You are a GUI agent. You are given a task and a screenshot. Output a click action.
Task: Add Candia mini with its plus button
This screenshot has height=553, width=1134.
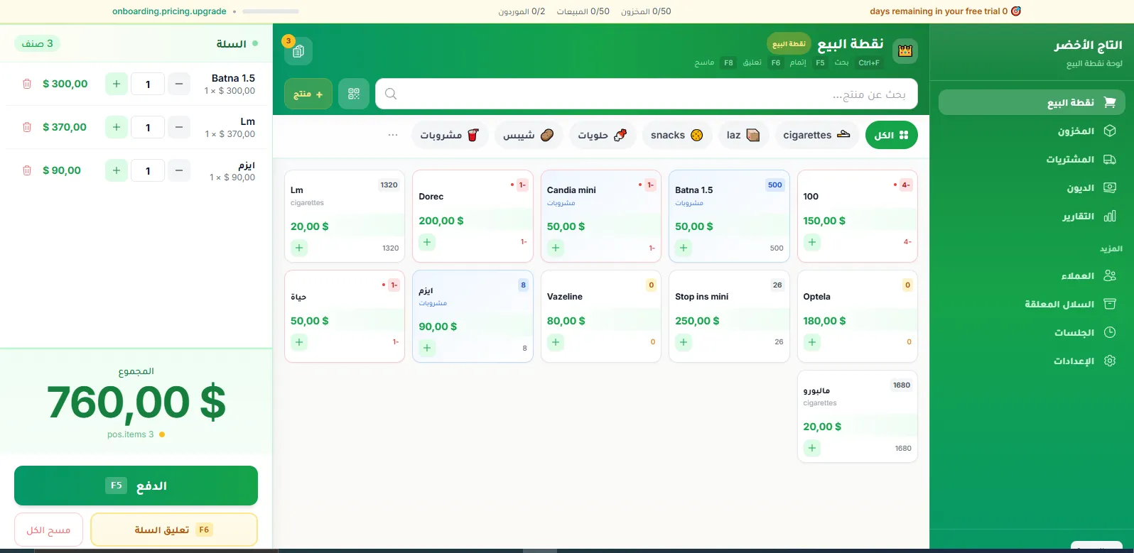click(556, 248)
